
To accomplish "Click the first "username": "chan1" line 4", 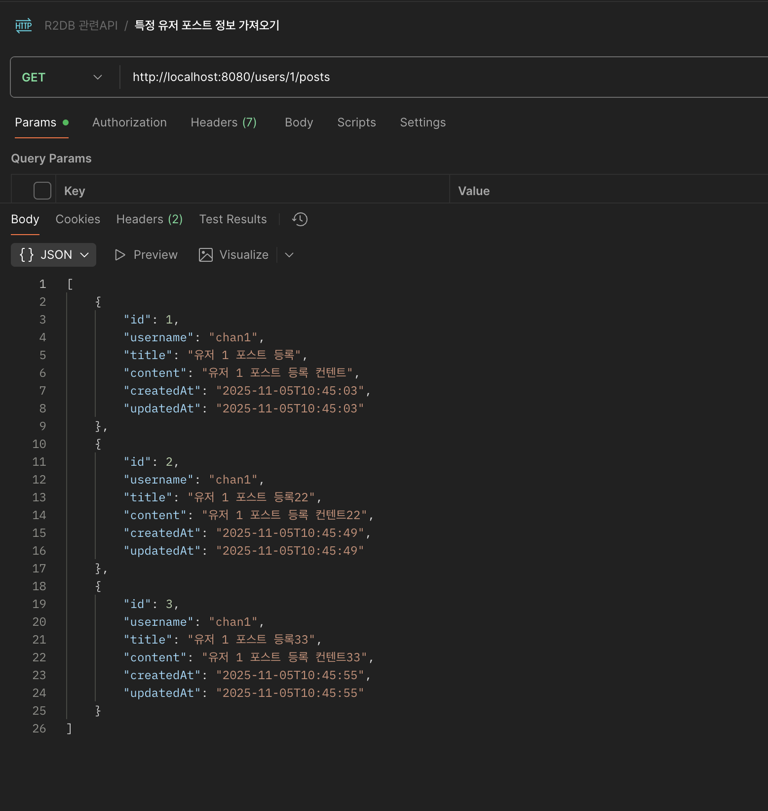I will 193,337.
